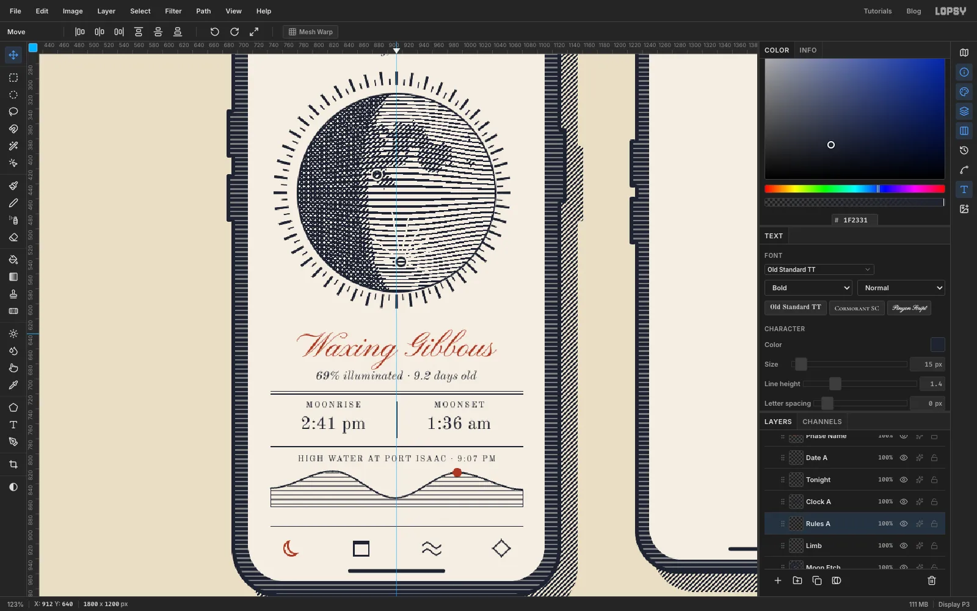
Task: Delete layer with trash icon
Action: pos(932,580)
